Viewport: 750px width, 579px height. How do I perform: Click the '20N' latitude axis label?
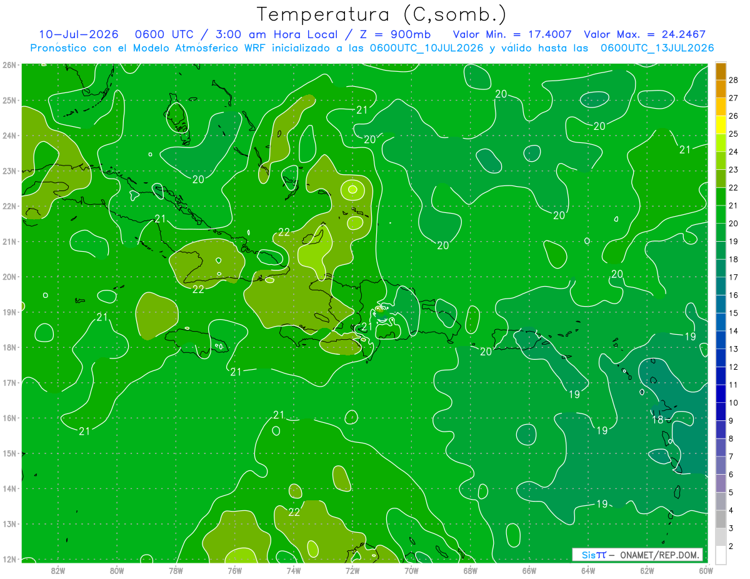click(9, 277)
